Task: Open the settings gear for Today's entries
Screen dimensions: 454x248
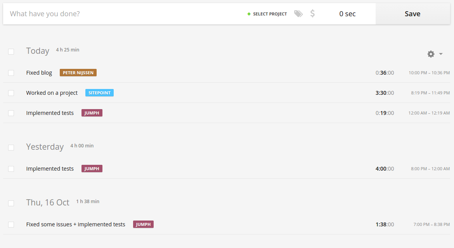Action: [x=430, y=54]
